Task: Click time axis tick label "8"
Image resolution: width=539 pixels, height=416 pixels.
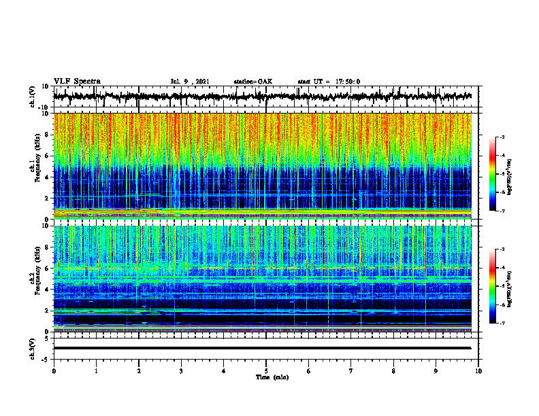Action: tap(393, 371)
